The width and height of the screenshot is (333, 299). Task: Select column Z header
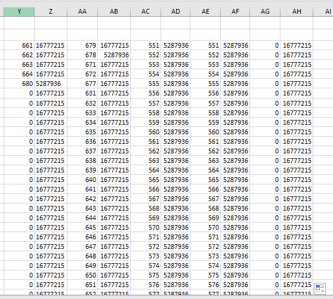[x=51, y=11]
